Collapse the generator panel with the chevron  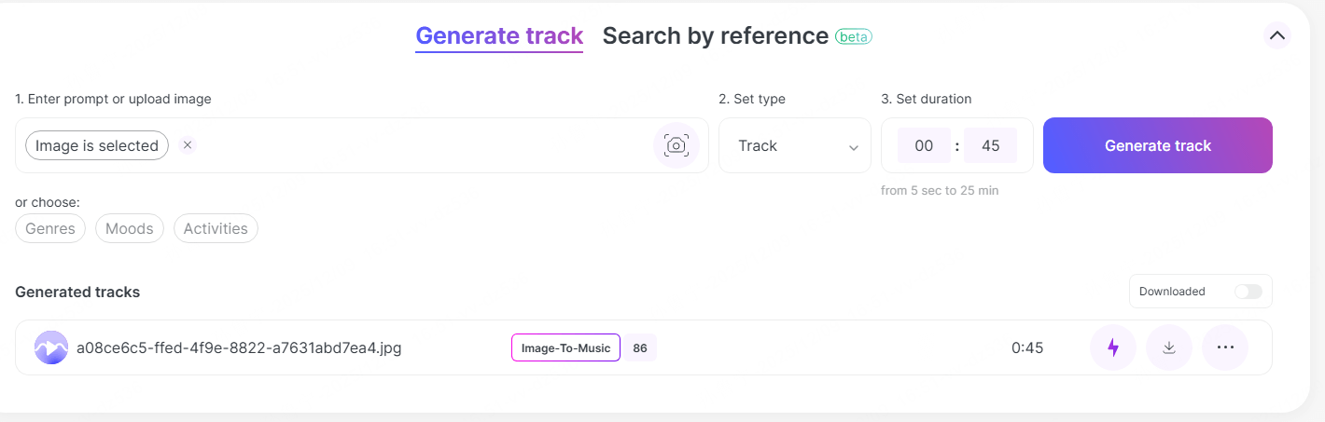point(1276,36)
